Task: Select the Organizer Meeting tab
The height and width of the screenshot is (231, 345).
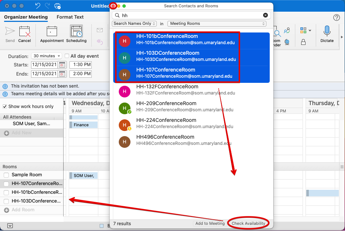Action: click(26, 17)
